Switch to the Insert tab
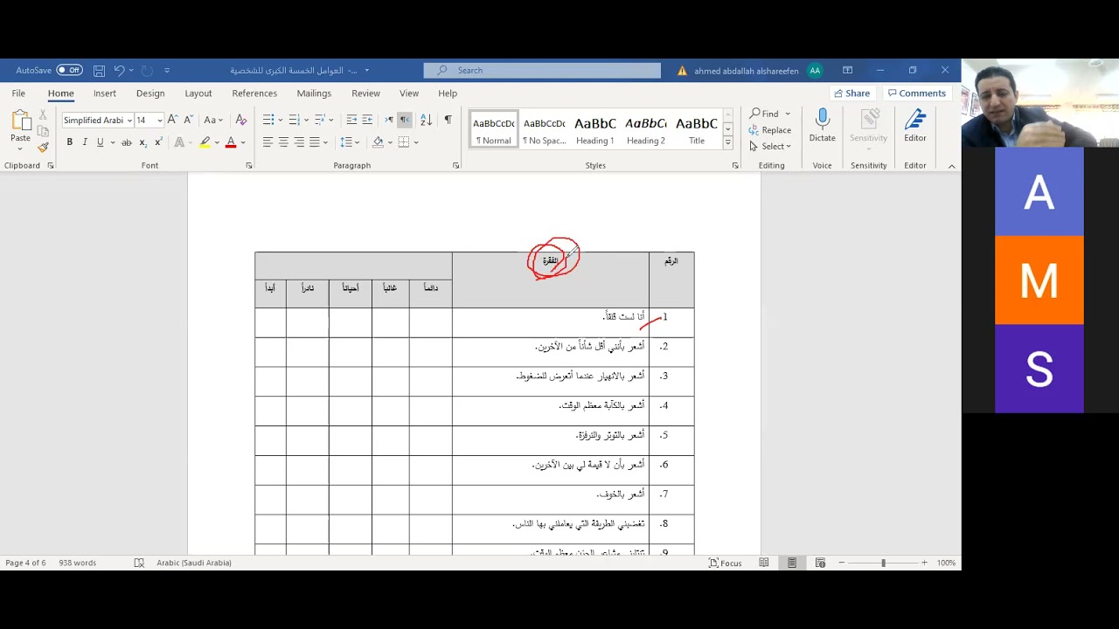Screen dimensions: 1119x629 [x=105, y=93]
